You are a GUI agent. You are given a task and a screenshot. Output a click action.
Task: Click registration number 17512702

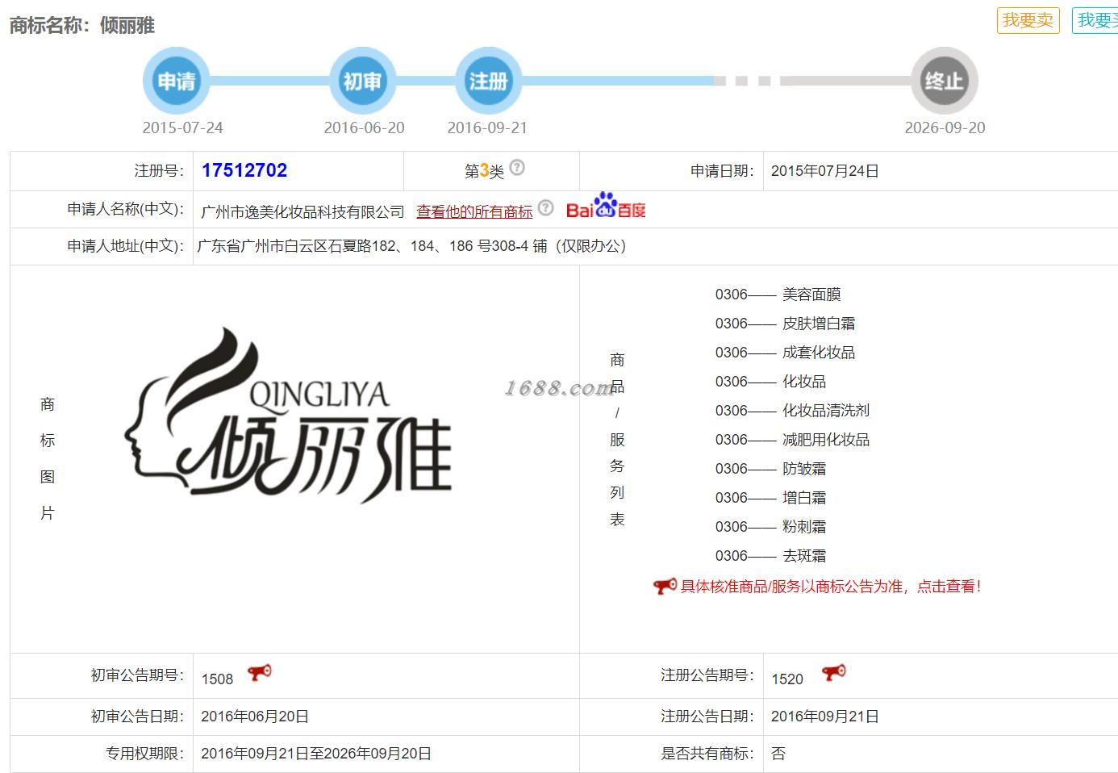[x=244, y=170]
